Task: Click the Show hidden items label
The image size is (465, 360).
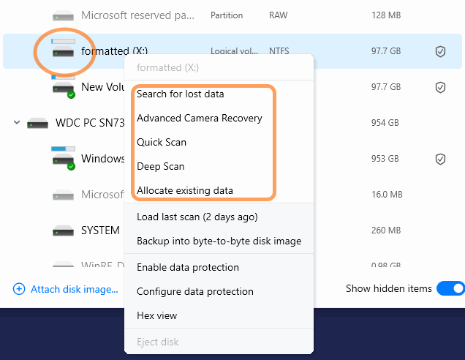Action: 389,288
